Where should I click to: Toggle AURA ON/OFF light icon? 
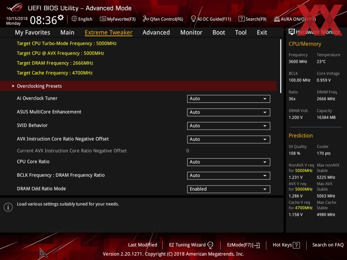277,19
